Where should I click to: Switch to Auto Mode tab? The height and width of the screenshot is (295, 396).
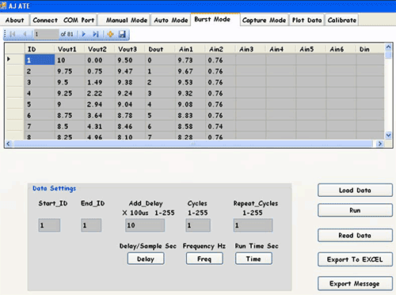coord(171,20)
